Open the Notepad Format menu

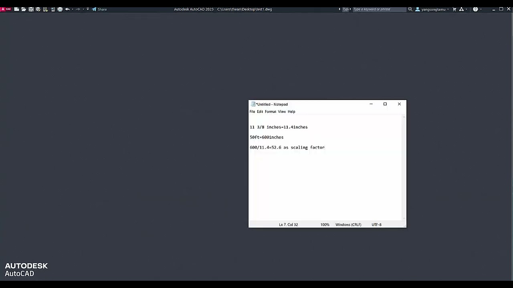click(x=271, y=112)
